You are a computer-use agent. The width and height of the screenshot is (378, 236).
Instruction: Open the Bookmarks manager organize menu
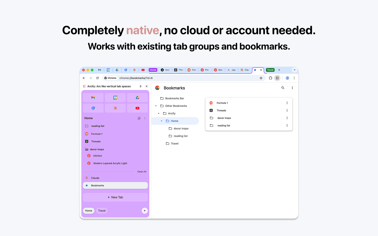[292, 88]
